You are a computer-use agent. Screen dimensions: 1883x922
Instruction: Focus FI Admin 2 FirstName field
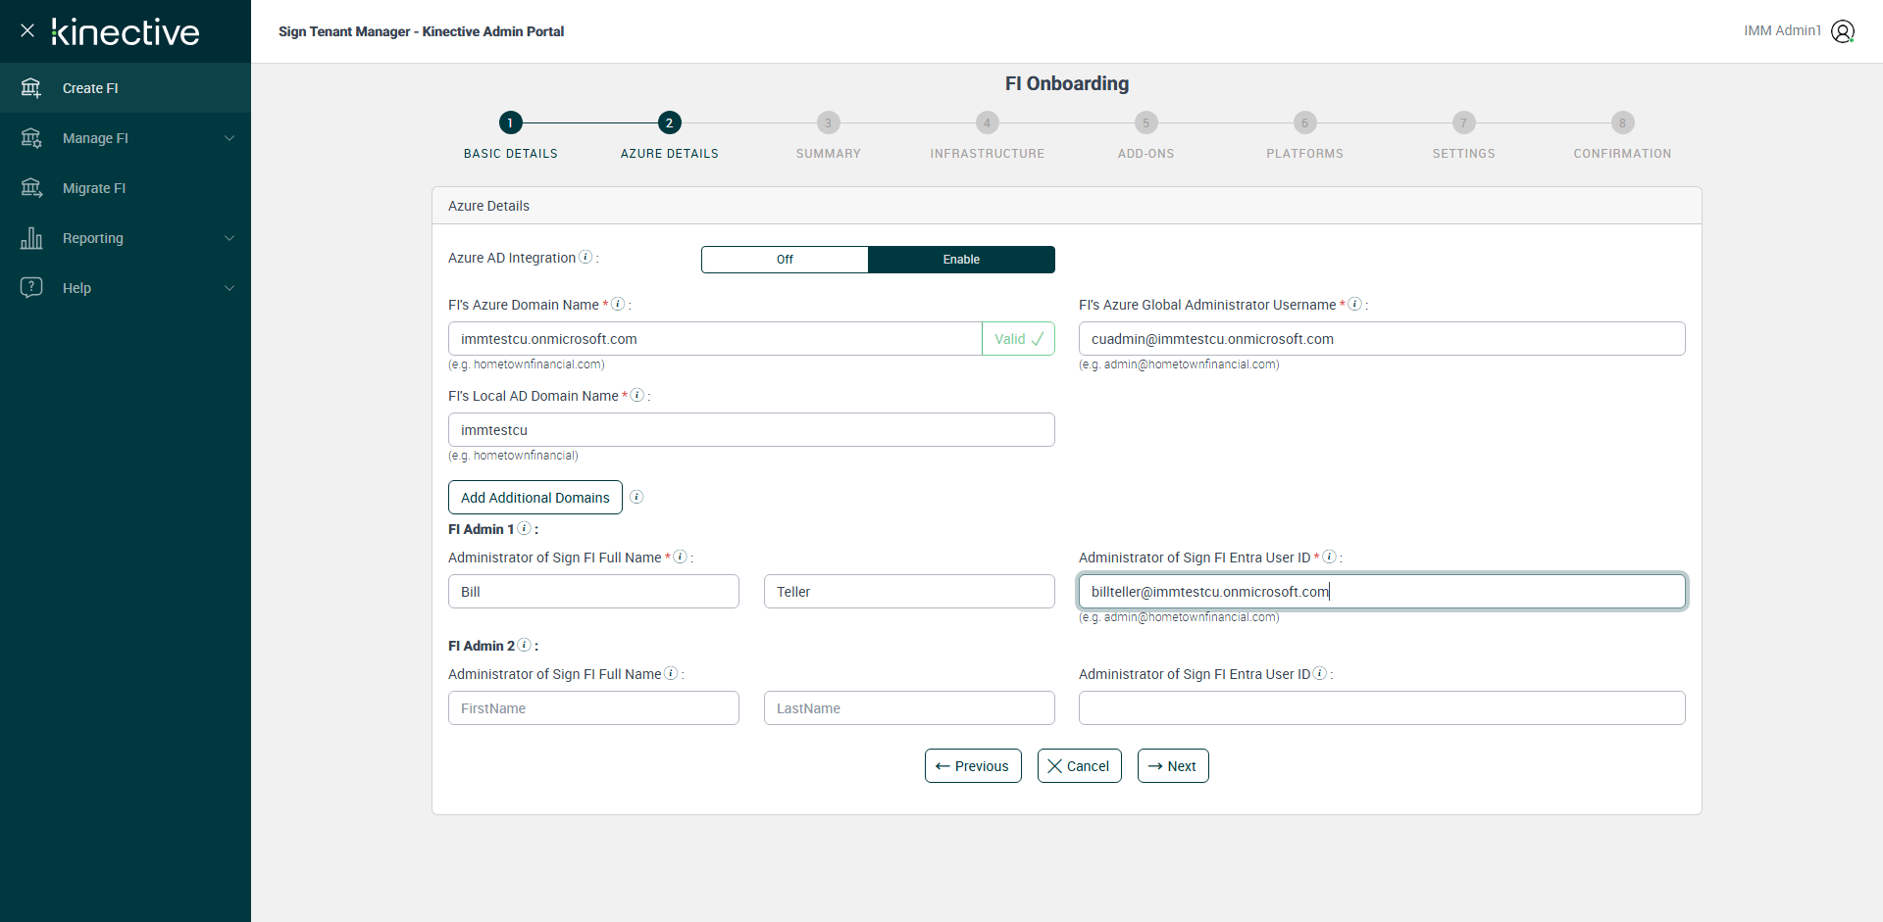tap(593, 708)
